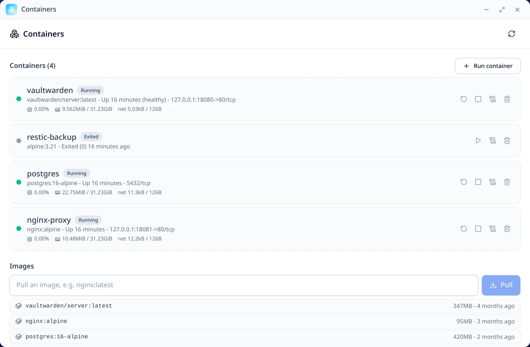Stop the nginx-proxy container

pos(478,229)
